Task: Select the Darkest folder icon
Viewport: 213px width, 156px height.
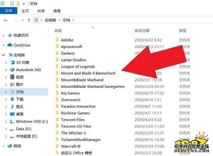Action: coord(57,53)
